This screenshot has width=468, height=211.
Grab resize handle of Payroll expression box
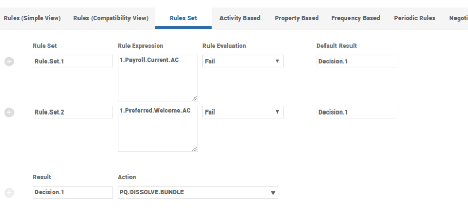(x=194, y=97)
